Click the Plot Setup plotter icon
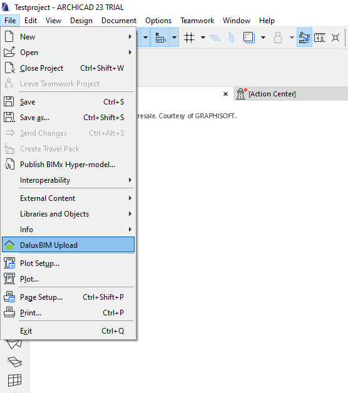This screenshot has height=393, width=348. 9,263
